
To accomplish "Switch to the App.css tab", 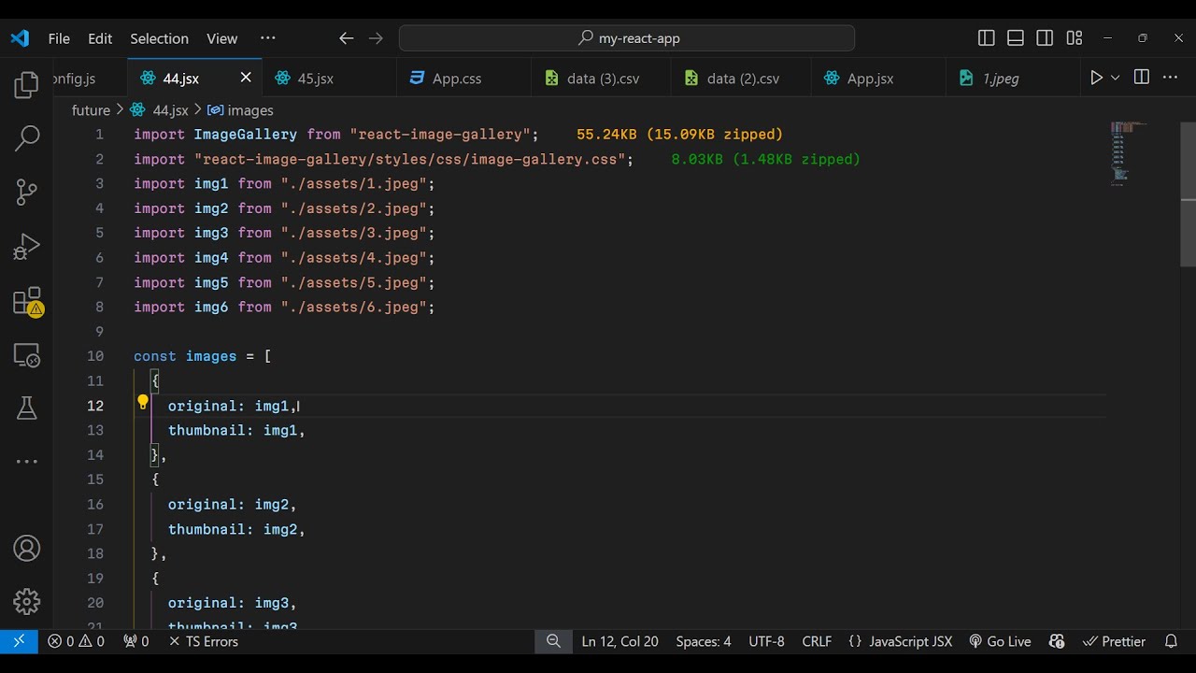I will [463, 79].
